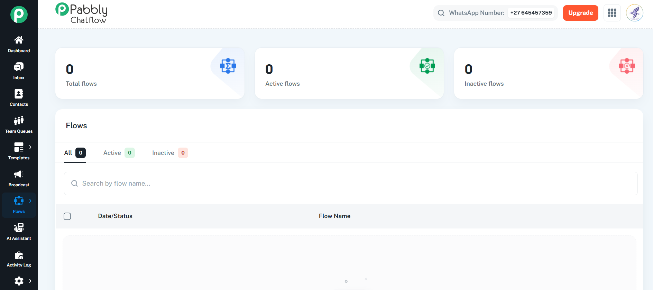Open the apps grid menu

[612, 13]
